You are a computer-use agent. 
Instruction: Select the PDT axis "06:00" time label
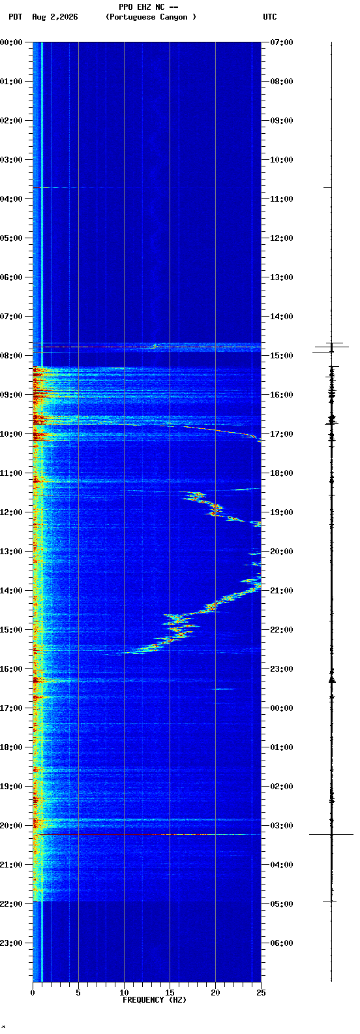coord(12,277)
